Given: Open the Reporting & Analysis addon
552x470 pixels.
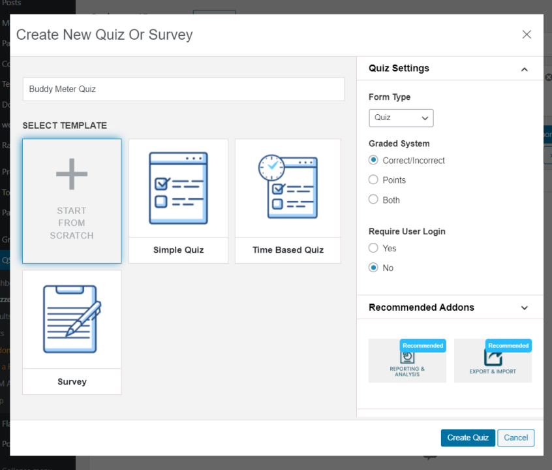Looking at the screenshot, I should pos(407,361).
